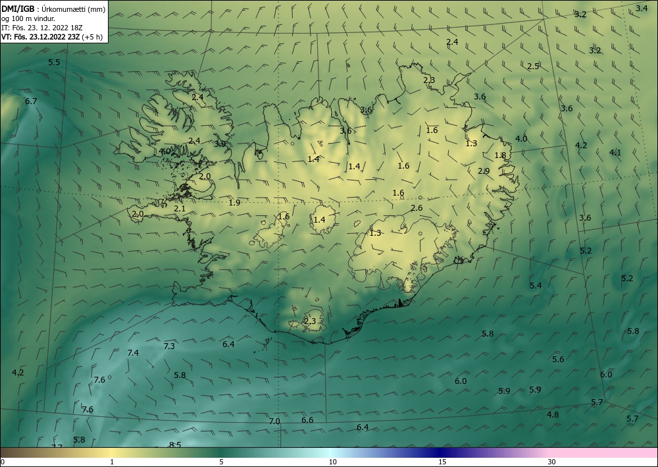Click the 7.4 value on the map
This screenshot has height=467, width=658.
133,353
